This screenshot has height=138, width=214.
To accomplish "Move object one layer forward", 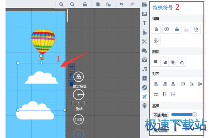I will 173,62.
